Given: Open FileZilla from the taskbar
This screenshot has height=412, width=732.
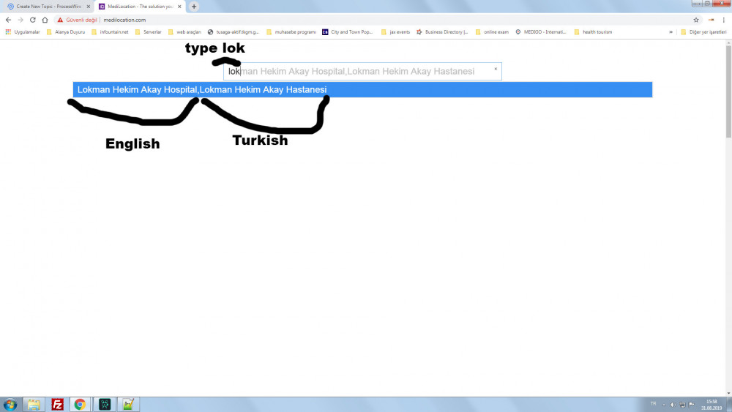Looking at the screenshot, I should pyautogui.click(x=57, y=405).
